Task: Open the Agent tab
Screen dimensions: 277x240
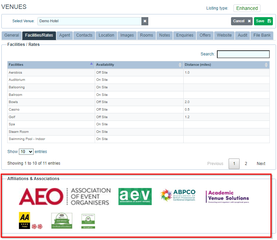Action: coord(65,35)
